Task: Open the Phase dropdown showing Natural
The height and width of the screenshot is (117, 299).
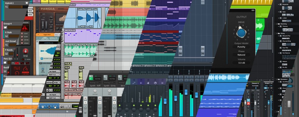Action: (x=241, y=55)
